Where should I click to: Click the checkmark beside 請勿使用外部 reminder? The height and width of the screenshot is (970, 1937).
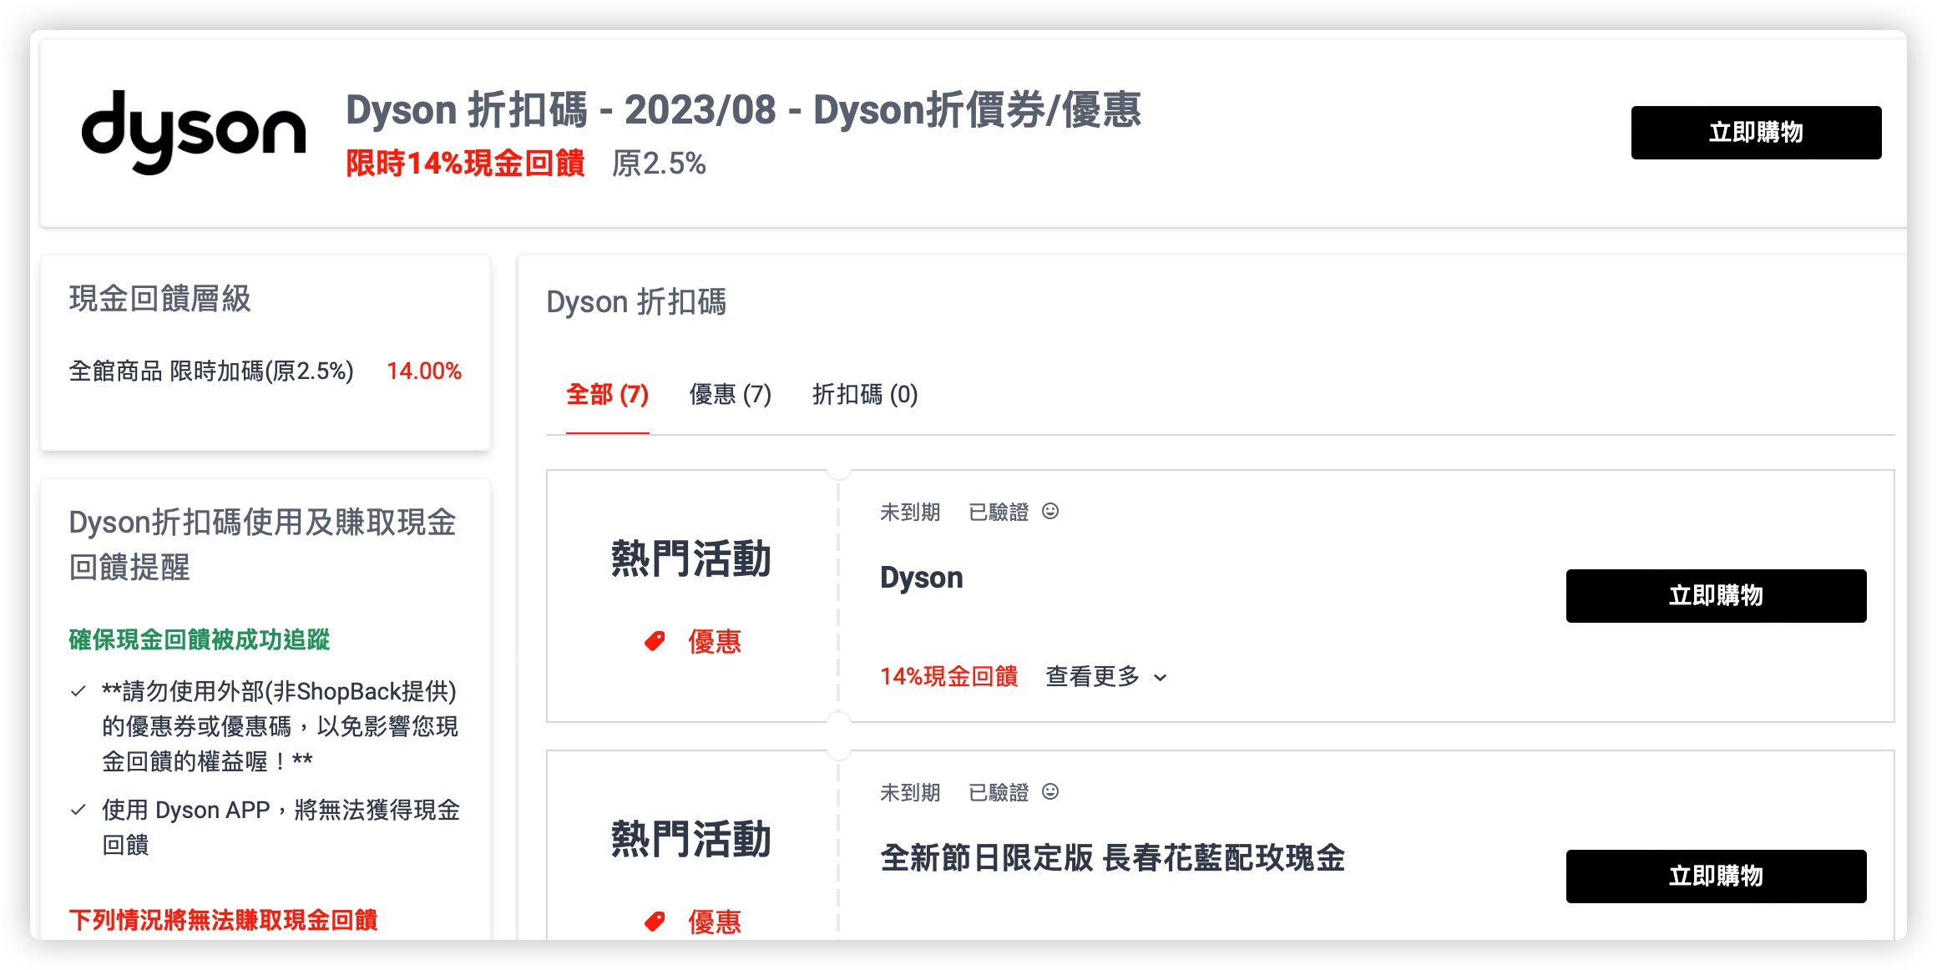(78, 691)
